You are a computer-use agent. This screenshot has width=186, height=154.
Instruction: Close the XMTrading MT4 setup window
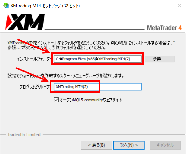[180, 6]
